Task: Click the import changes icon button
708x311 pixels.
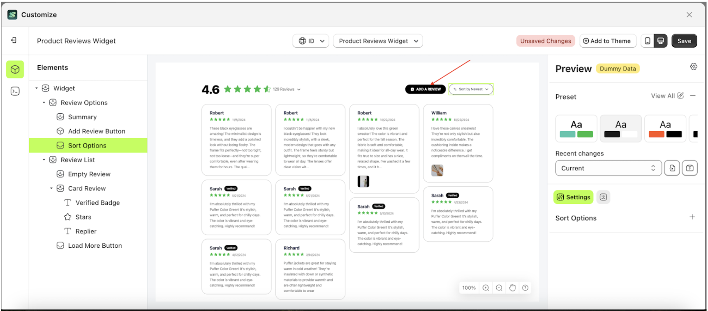Action: [x=672, y=168]
